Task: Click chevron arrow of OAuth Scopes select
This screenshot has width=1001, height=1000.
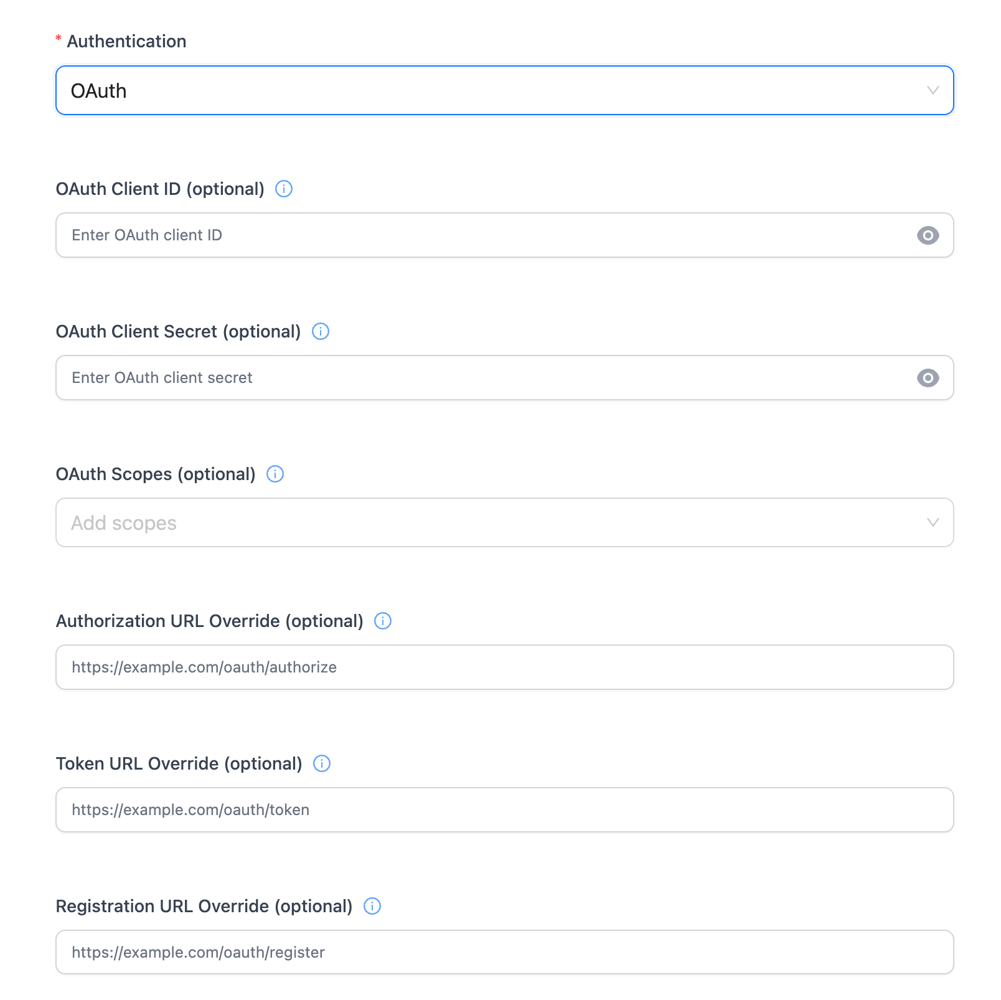Action: [x=933, y=523]
